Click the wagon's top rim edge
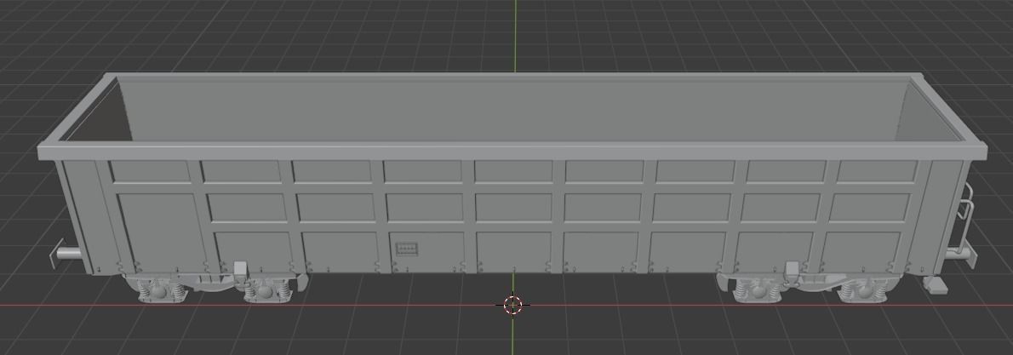The image size is (1013, 355). pyautogui.click(x=512, y=152)
